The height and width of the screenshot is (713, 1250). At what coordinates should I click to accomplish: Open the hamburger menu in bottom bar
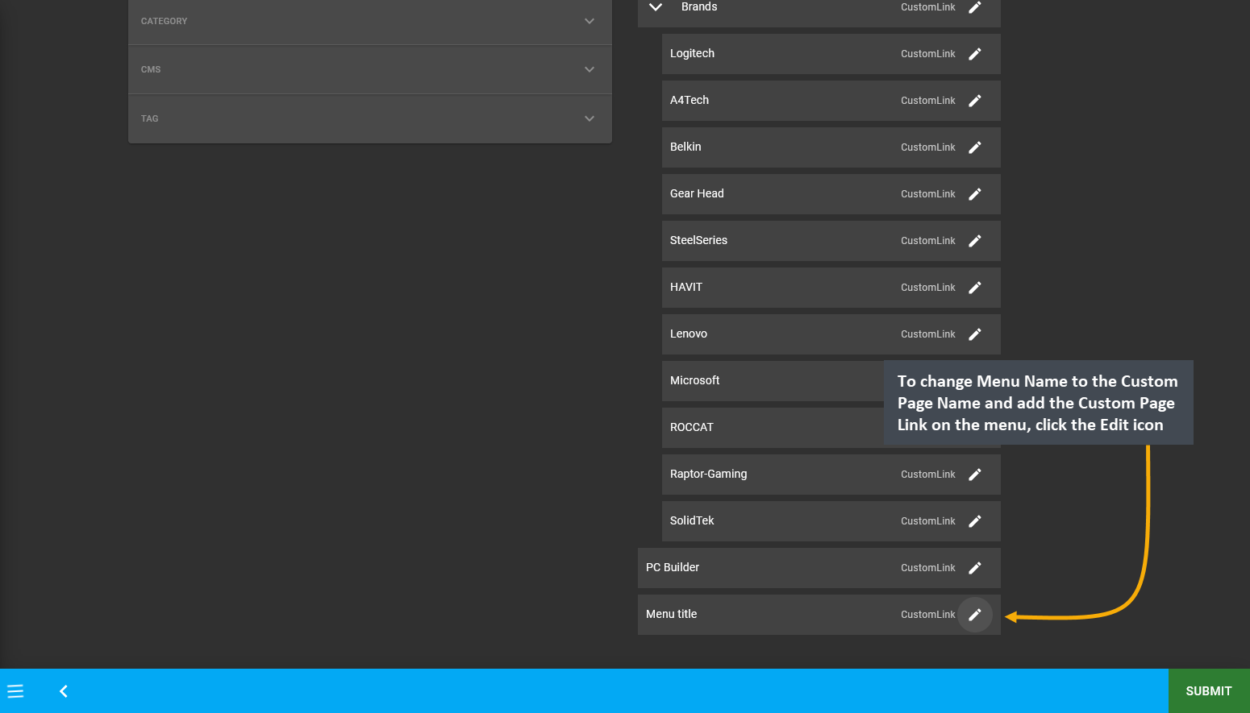point(15,691)
